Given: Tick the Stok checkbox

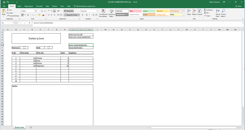Looking at the screenshot, I should click(49, 47).
